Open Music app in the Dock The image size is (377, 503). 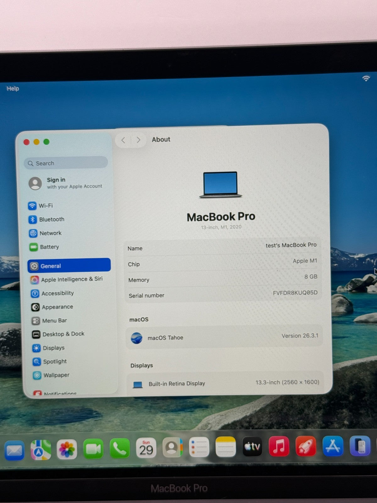tap(279, 446)
